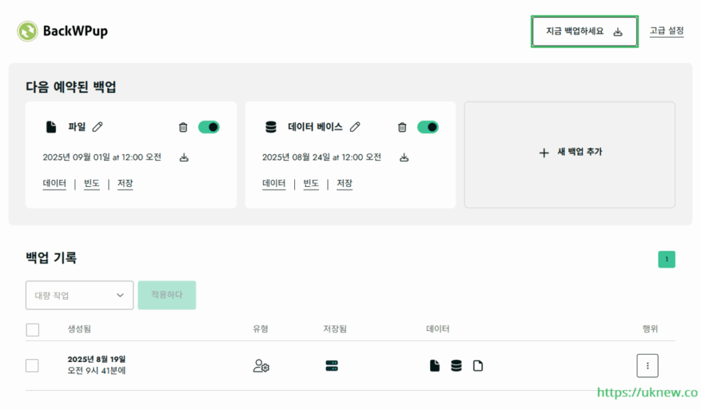The height and width of the screenshot is (410, 701).
Task: Open the 대량 작업 bulk actions dropdown
Action: pyautogui.click(x=79, y=295)
